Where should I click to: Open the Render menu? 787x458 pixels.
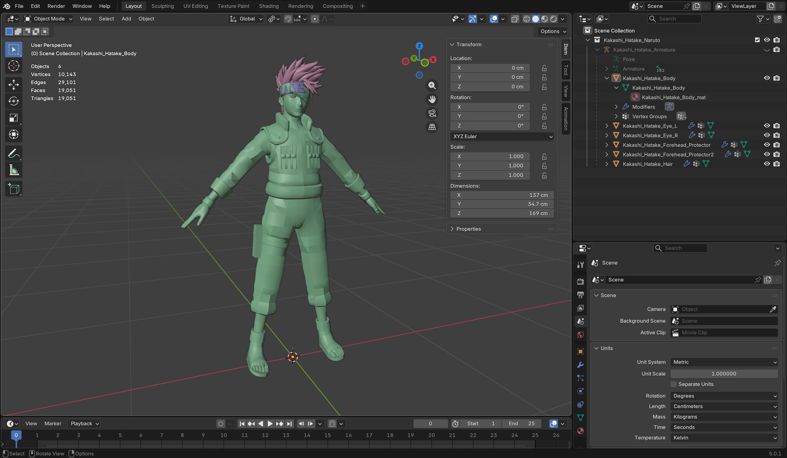56,6
